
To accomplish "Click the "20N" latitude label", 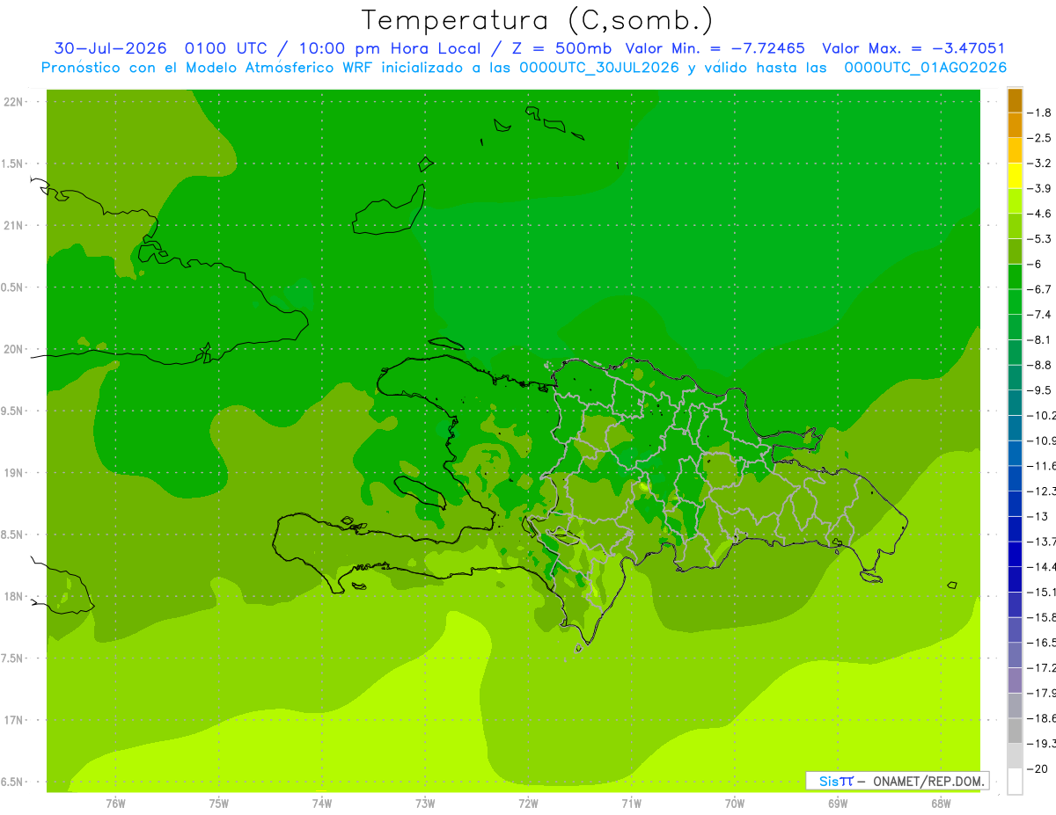I will point(13,349).
